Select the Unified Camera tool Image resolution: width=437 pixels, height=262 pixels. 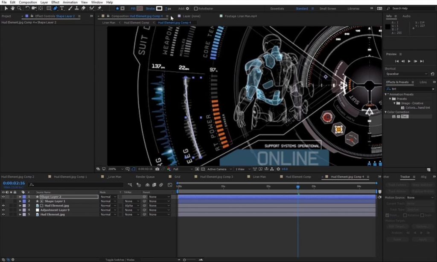point(34,9)
